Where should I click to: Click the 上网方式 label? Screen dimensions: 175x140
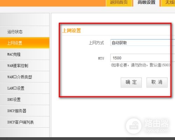coord(96,43)
